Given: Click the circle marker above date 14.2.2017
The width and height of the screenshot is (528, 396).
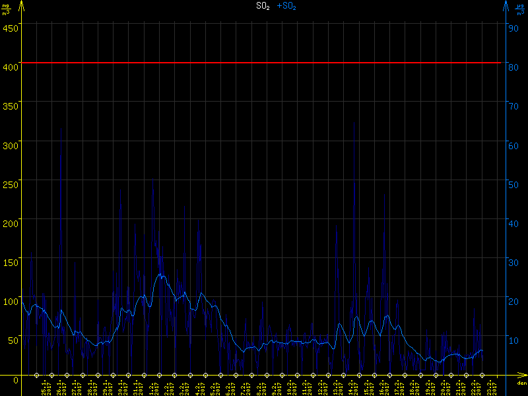Looking at the screenshot, I should click(x=343, y=374).
